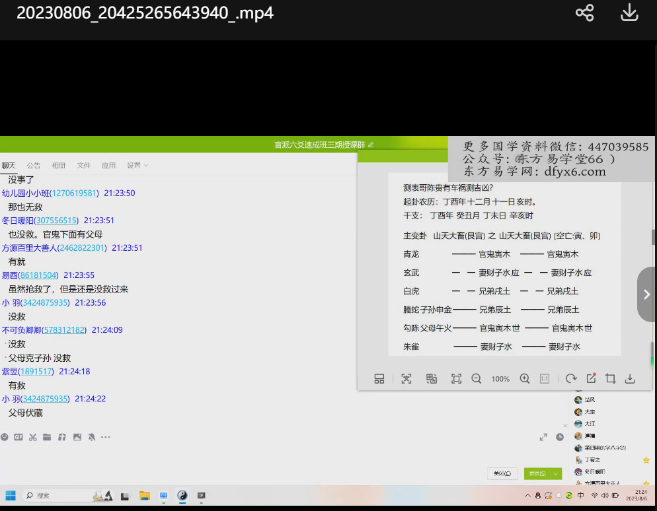Open chat history clock icon
Screen dimensions: 657x511
coord(560,437)
